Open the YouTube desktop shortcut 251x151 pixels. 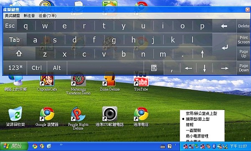(x=141, y=82)
